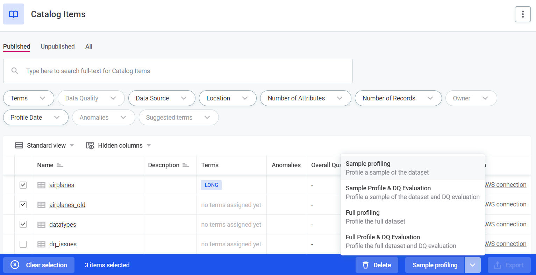Open the airplanes_old catalog item link
The height and width of the screenshot is (275, 536).
(67, 205)
